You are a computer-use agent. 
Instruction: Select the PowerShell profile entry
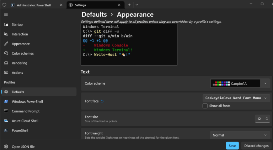pyautogui.click(x=39, y=130)
